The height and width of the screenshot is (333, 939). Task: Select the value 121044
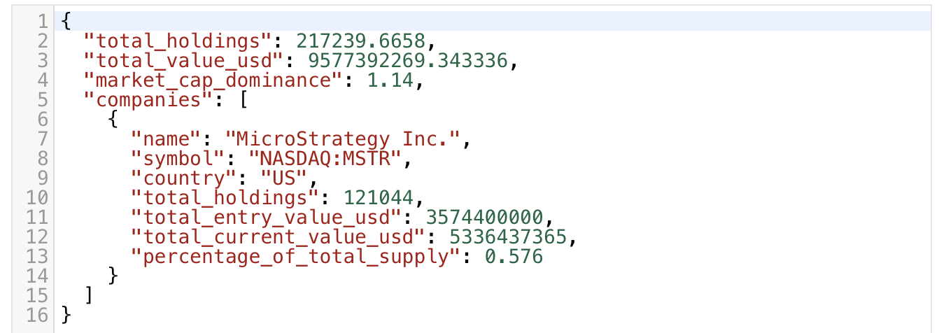click(x=378, y=198)
